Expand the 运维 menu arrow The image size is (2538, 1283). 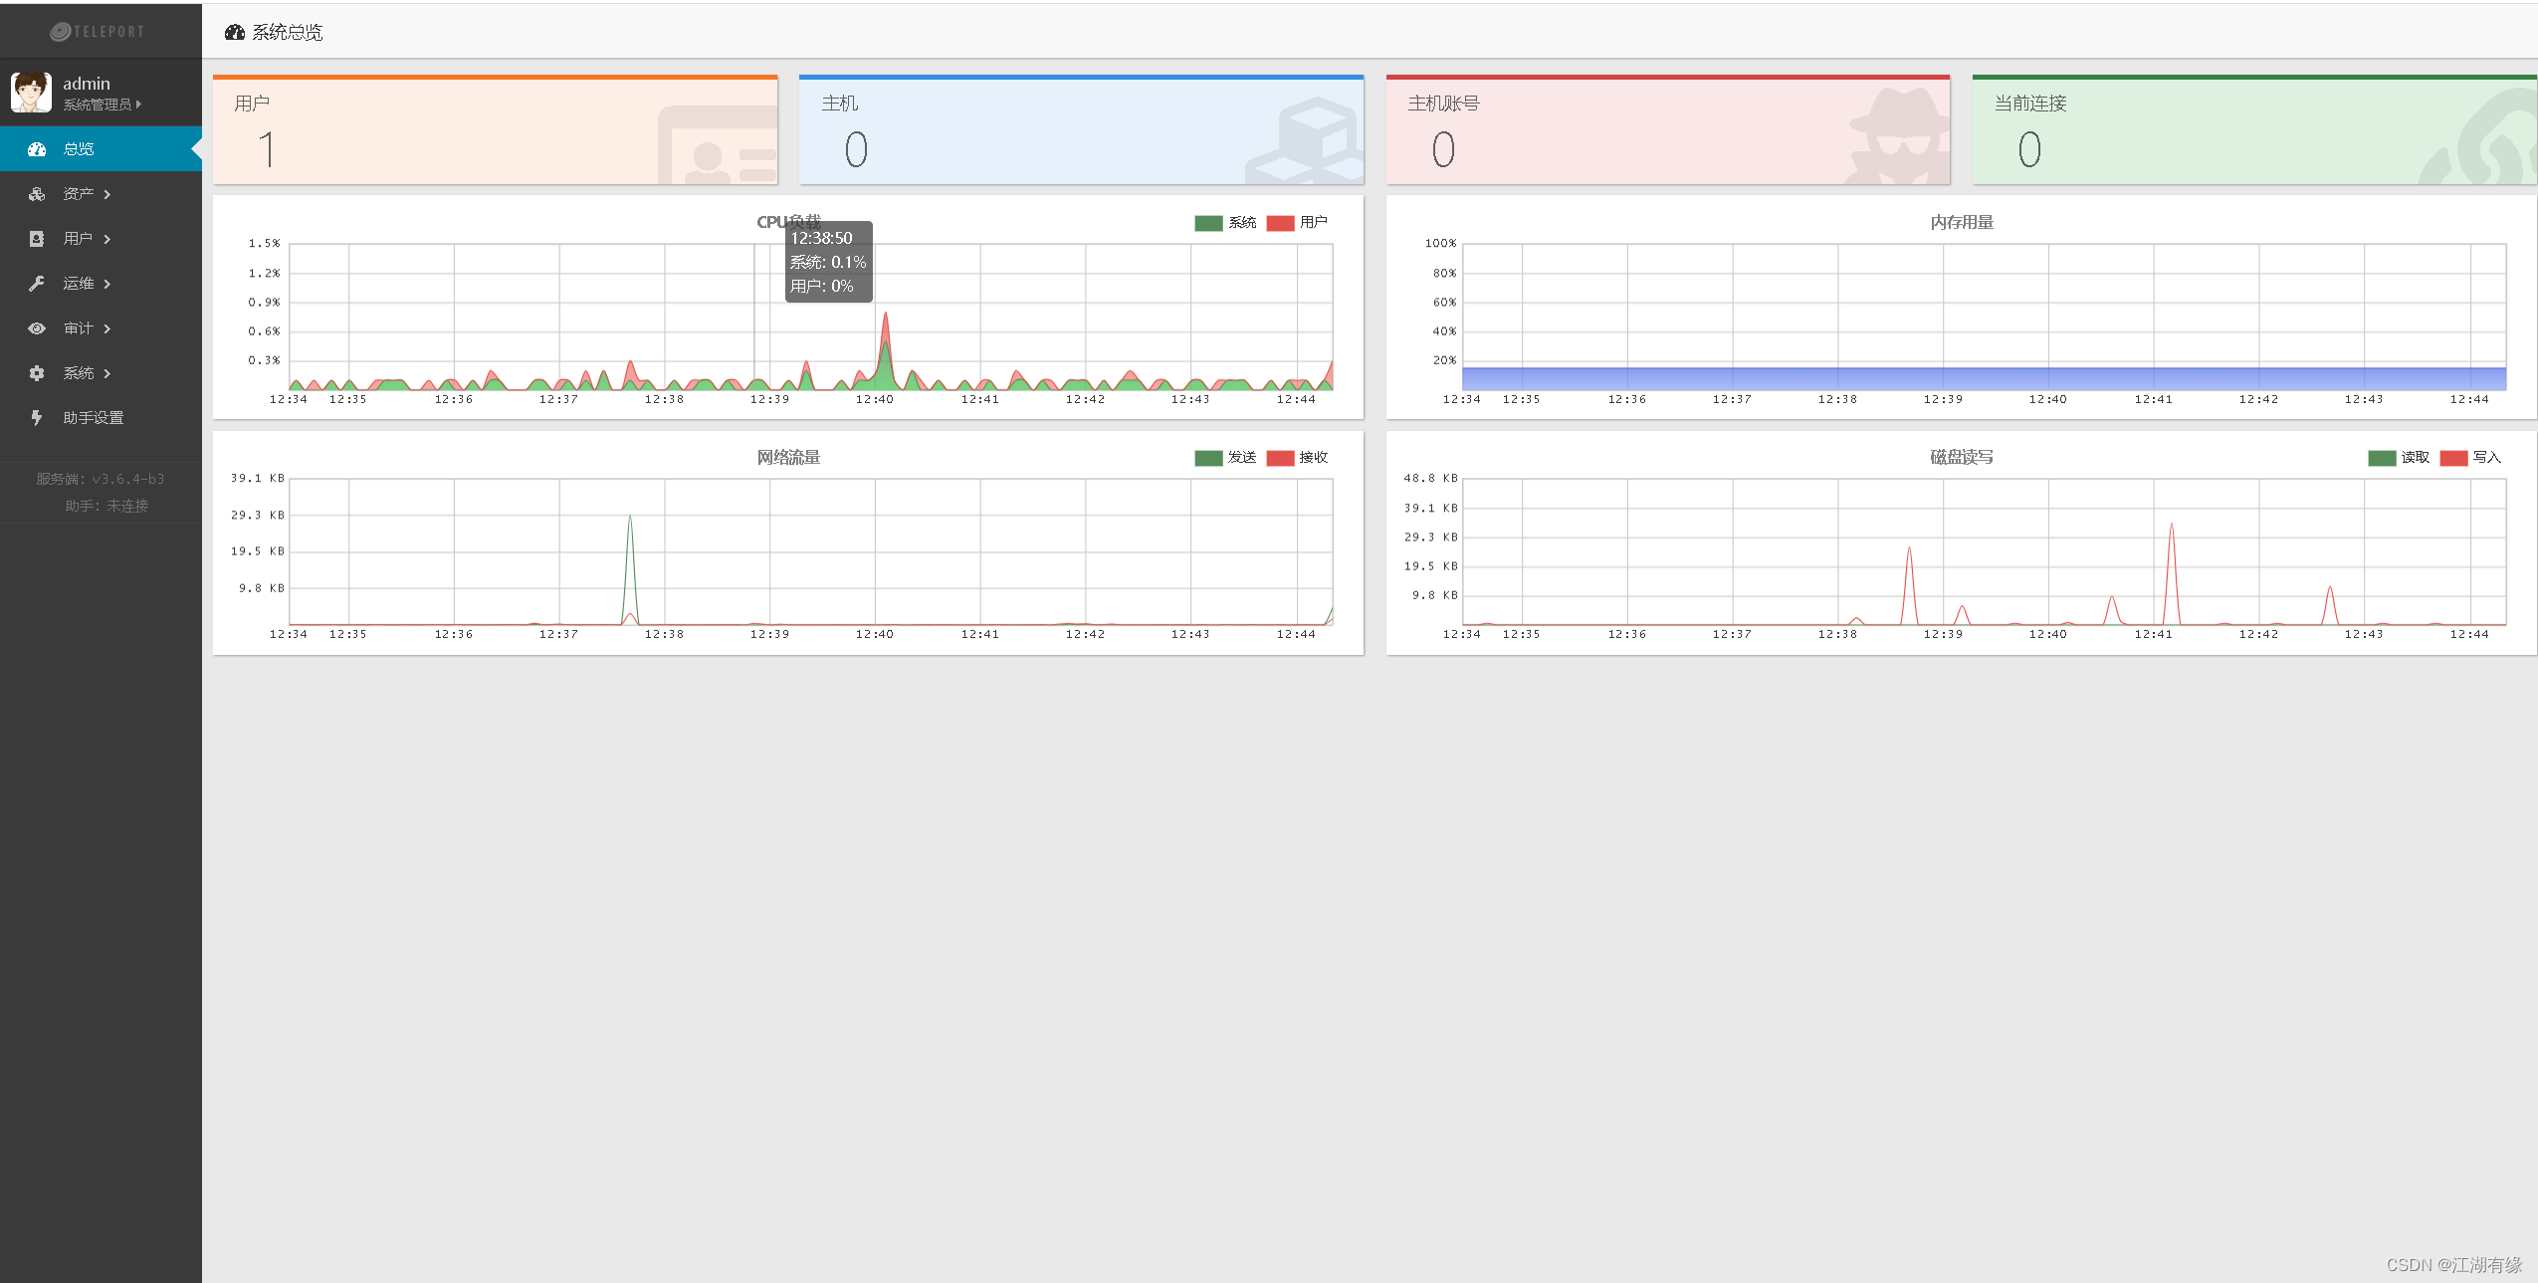pos(107,284)
